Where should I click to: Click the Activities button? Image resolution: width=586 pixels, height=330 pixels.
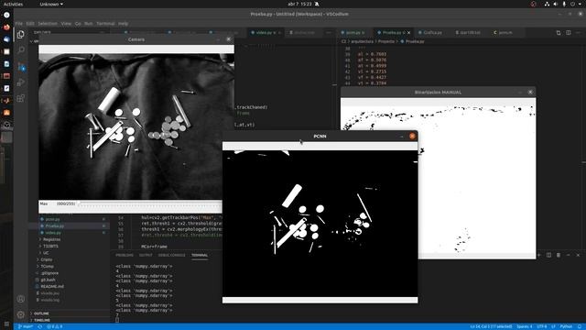point(13,4)
